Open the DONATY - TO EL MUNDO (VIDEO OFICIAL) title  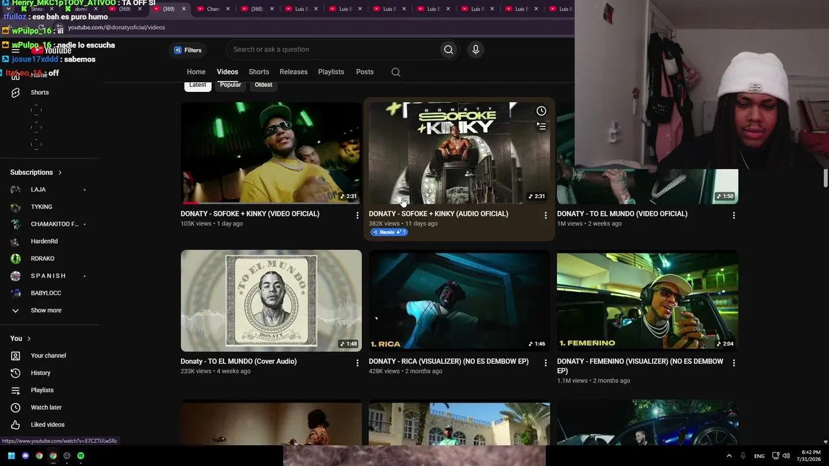[622, 214]
